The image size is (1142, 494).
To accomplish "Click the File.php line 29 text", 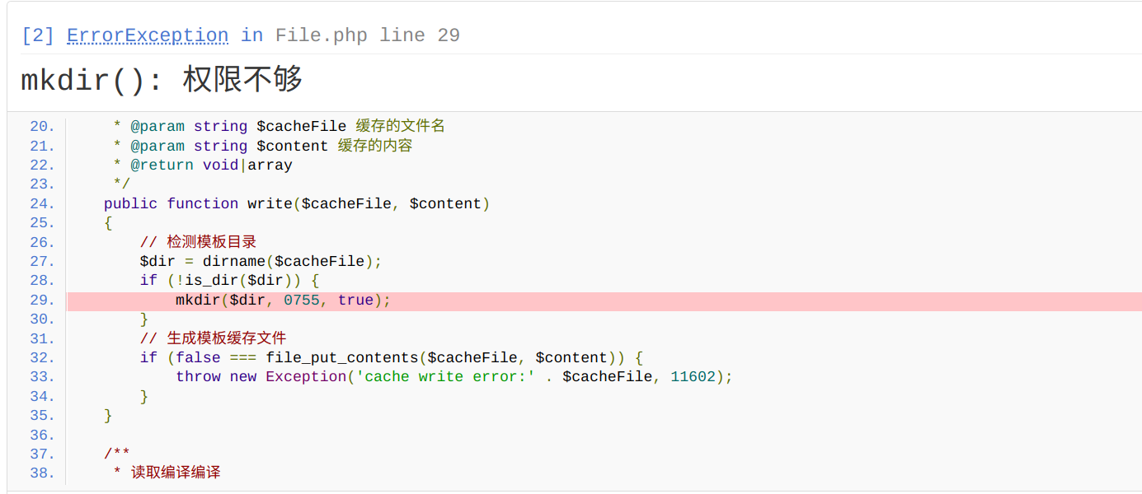I will pos(367,35).
